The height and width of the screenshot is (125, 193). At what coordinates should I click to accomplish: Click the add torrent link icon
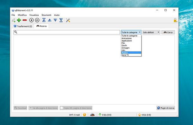13,20
